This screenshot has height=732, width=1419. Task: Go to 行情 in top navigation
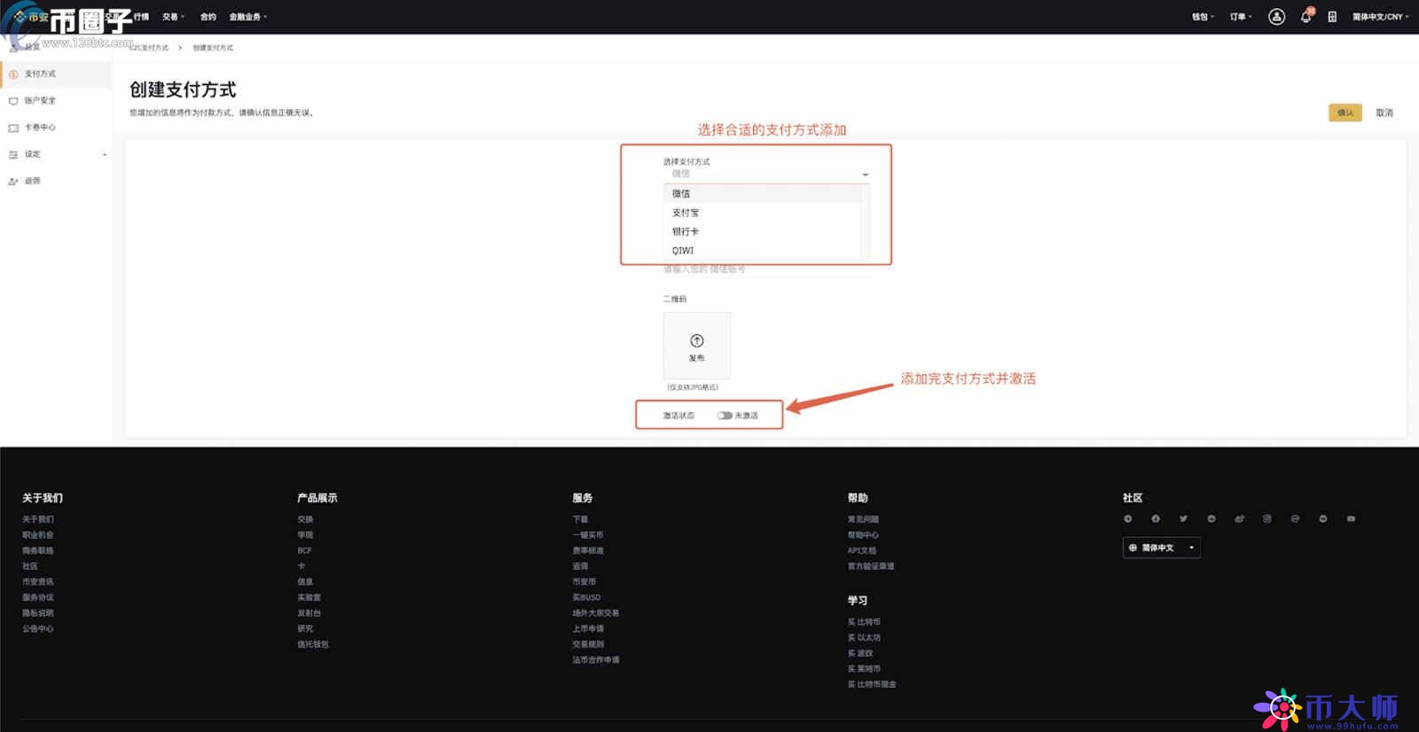tap(142, 17)
